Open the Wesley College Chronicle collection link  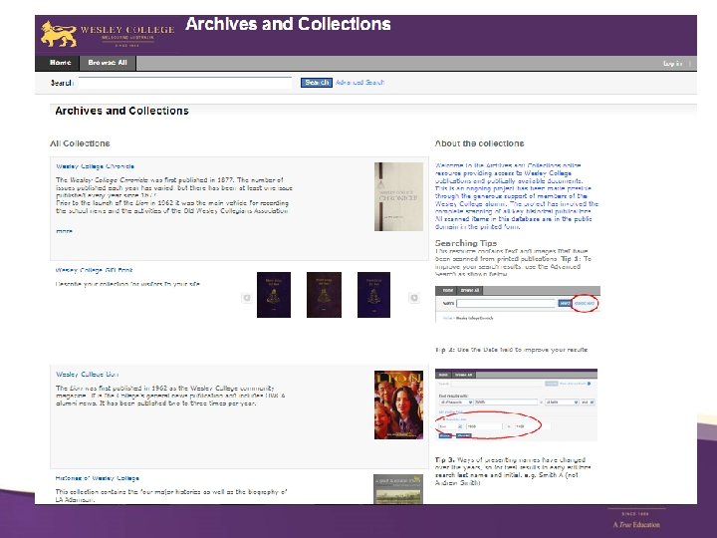[96, 166]
